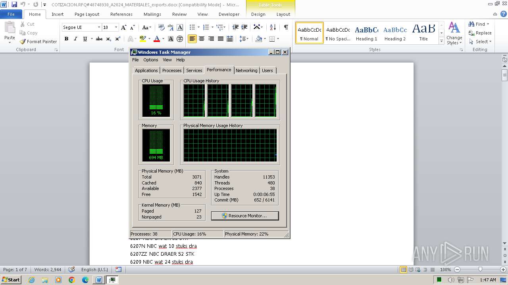Apply enclose characters formatting

point(180,39)
